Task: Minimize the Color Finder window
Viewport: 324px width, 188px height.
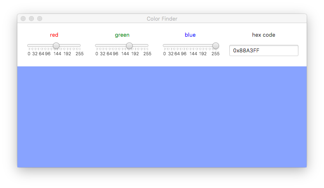Action: [x=31, y=19]
